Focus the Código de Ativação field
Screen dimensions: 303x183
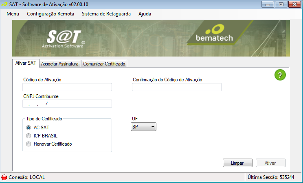(67, 87)
